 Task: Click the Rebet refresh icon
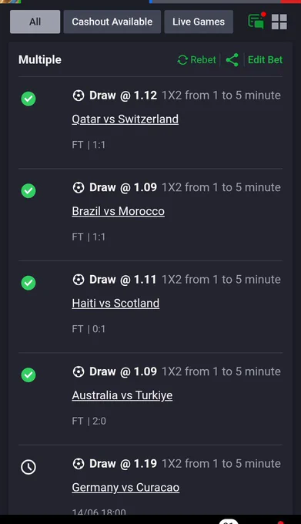tap(182, 60)
